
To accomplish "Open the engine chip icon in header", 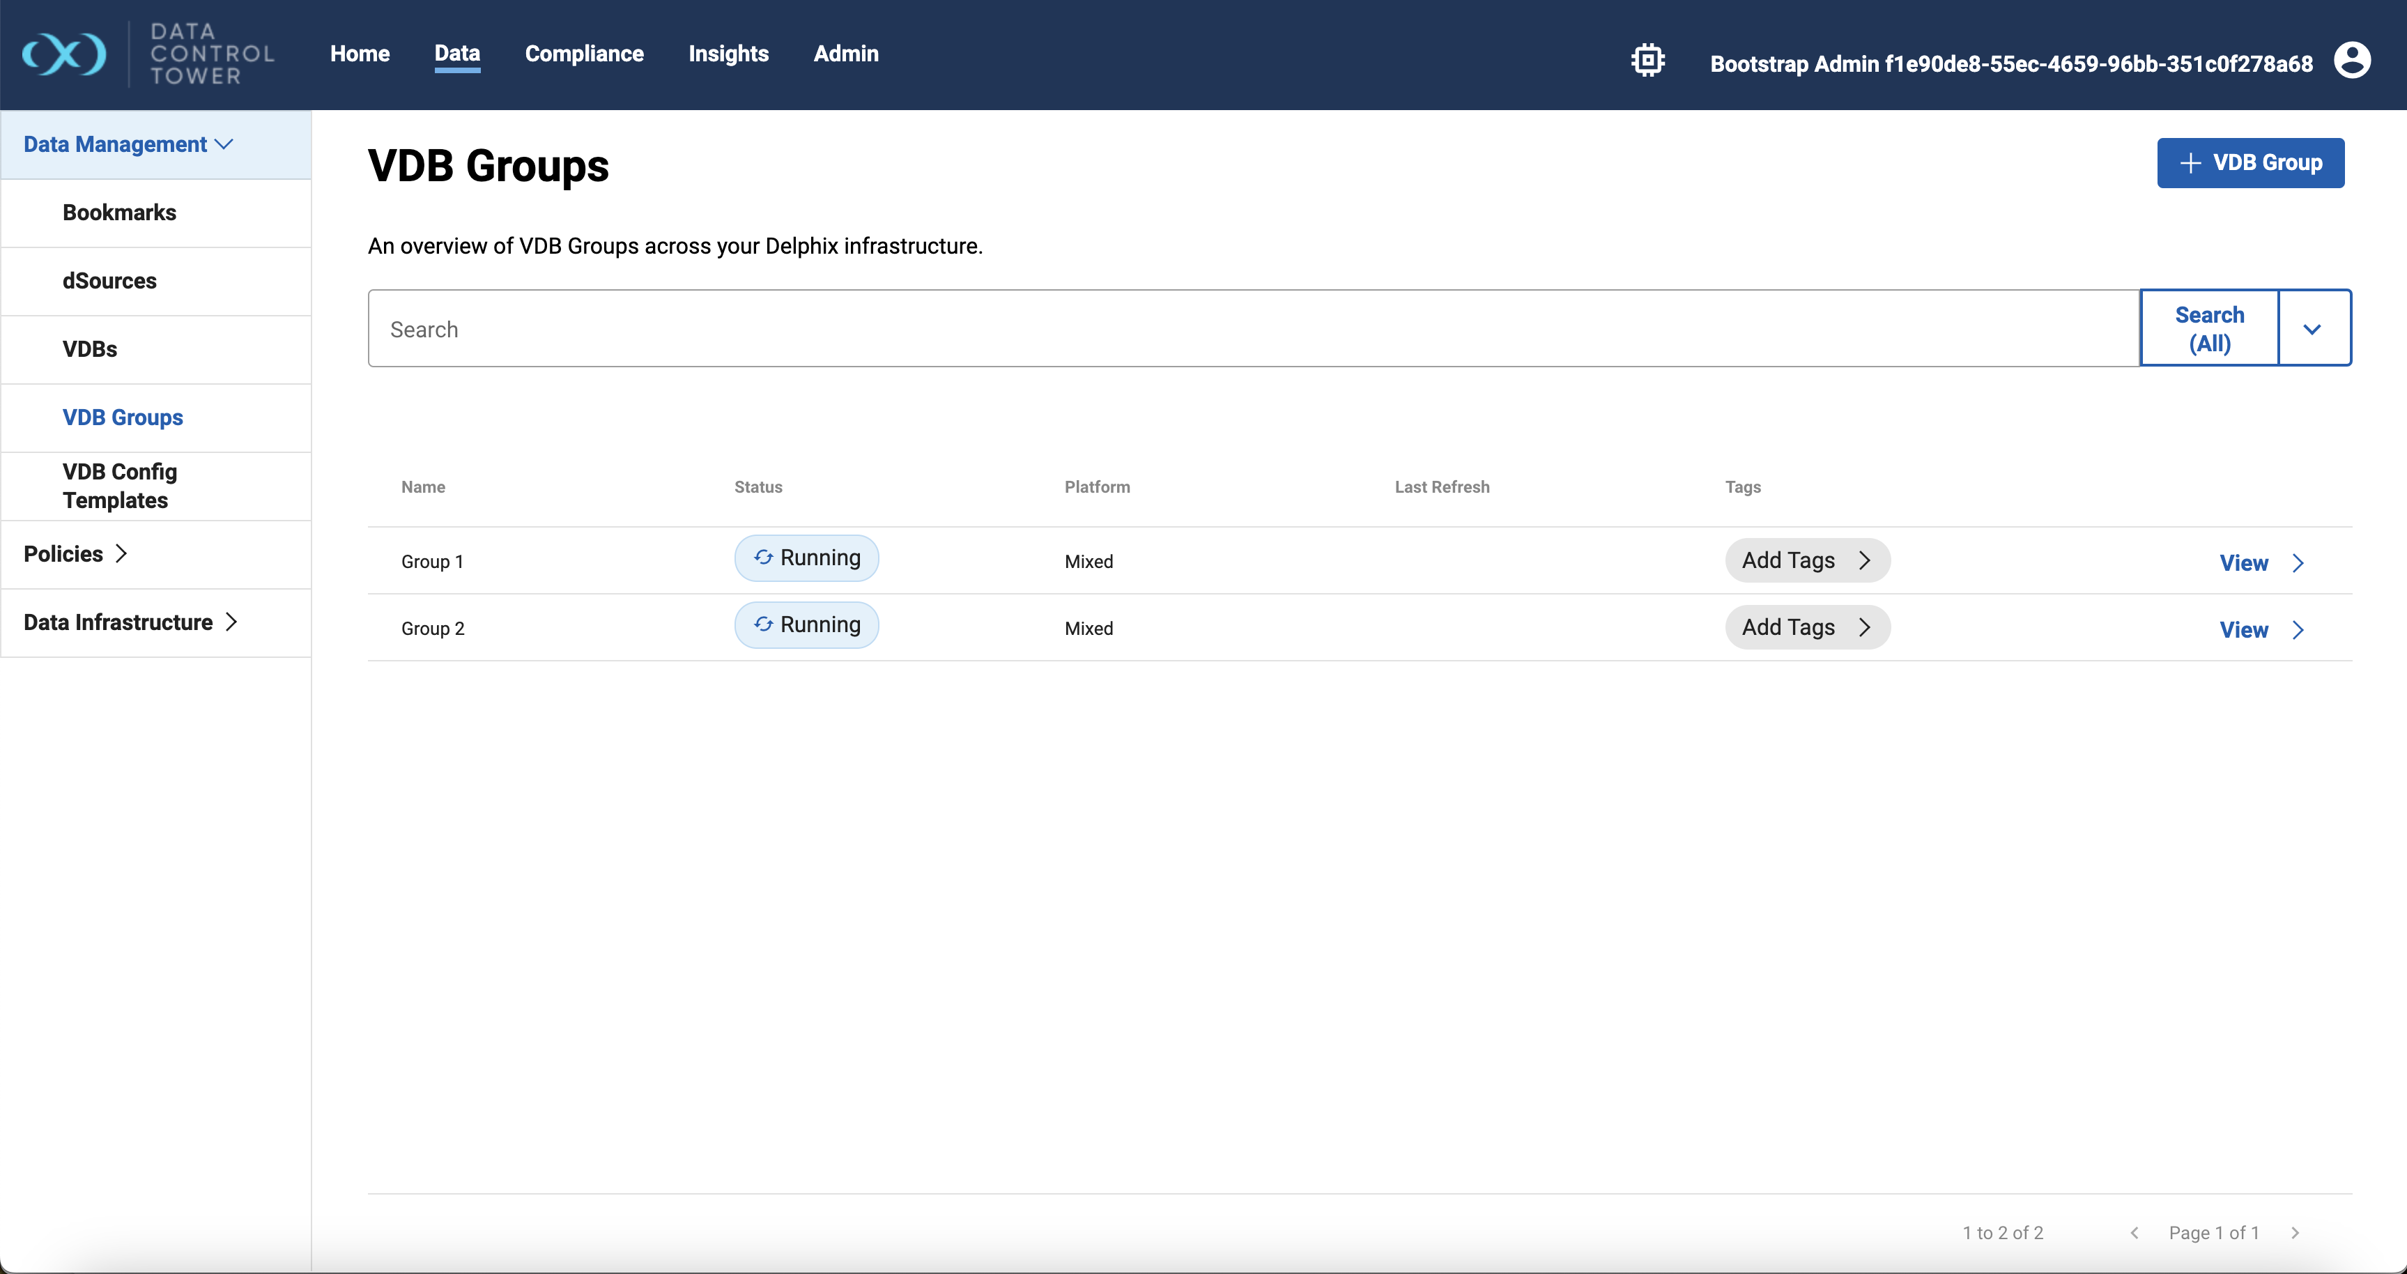I will [x=1647, y=61].
